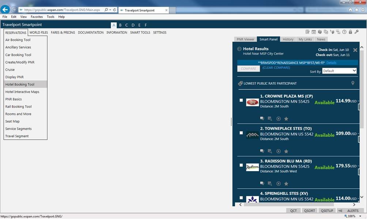This screenshot has width=367, height=219.
Task: Open the calendar icon in top toolbar
Action: coord(314,32)
